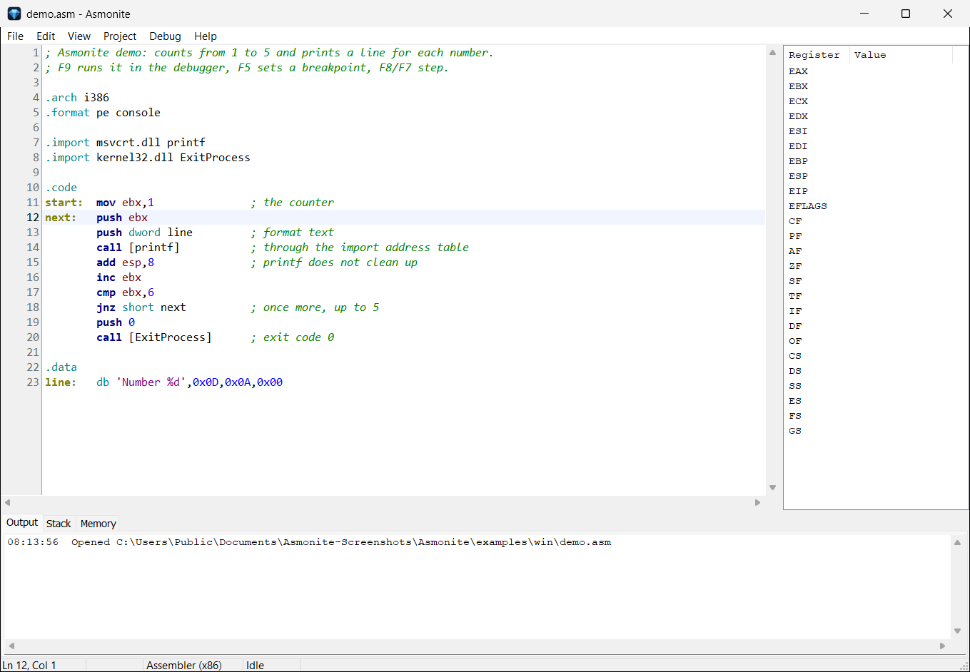Click the editor scrollbar down arrow
The height and width of the screenshot is (672, 970).
772,488
